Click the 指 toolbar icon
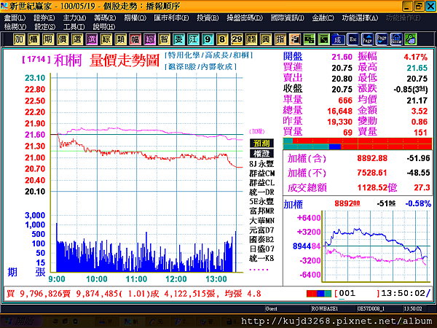The height and width of the screenshot is (328, 437). click(280, 39)
